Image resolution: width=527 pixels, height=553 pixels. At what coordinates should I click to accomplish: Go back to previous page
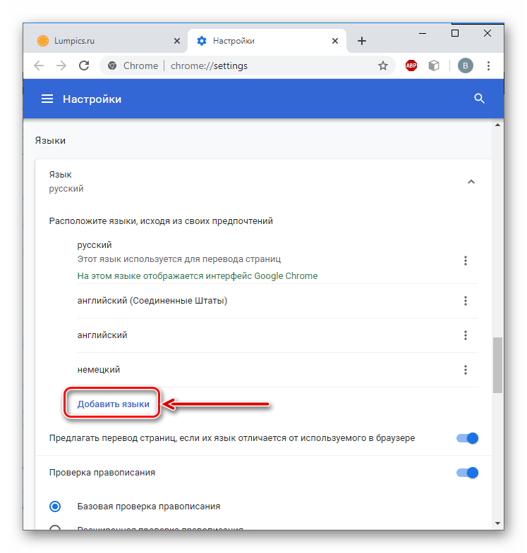pos(39,66)
